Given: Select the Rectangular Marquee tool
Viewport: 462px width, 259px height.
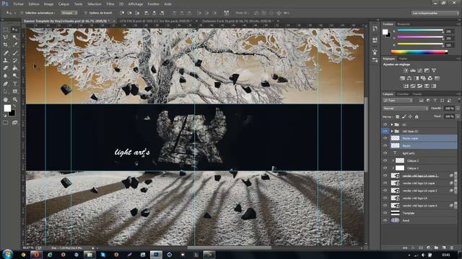Looking at the screenshot, I should (x=6, y=29).
